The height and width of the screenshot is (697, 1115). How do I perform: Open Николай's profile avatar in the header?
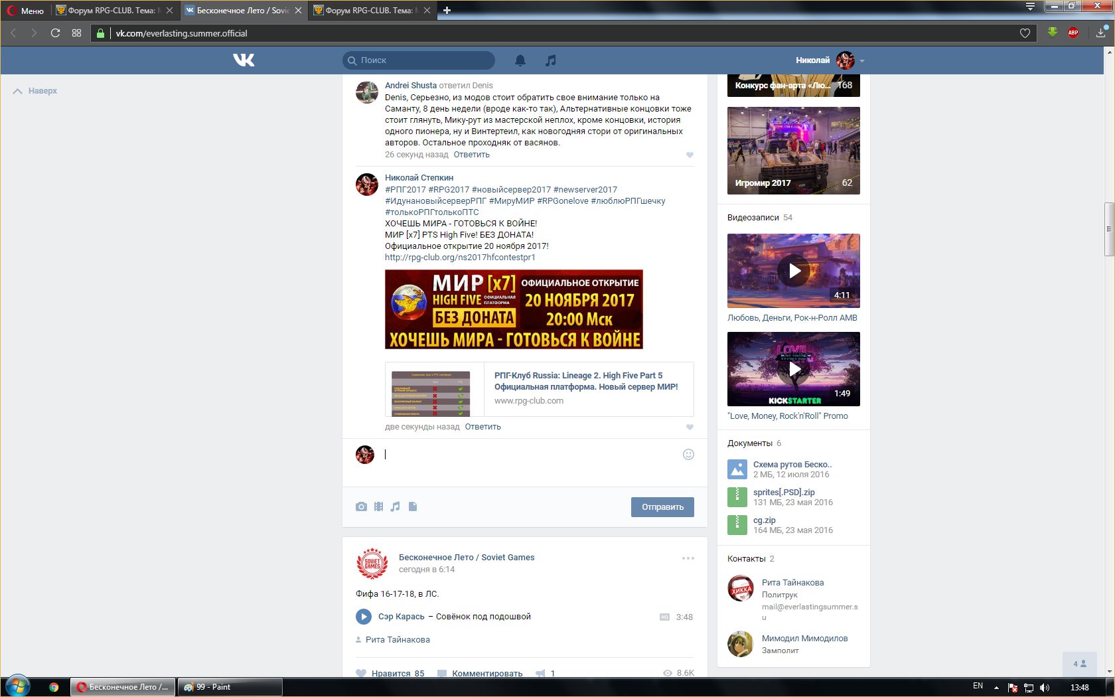pyautogui.click(x=846, y=60)
